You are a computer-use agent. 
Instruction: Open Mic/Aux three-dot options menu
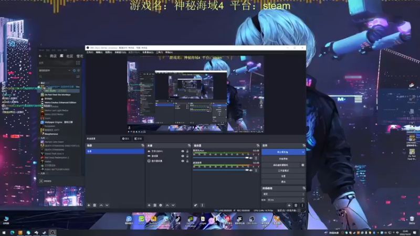[x=256, y=158]
